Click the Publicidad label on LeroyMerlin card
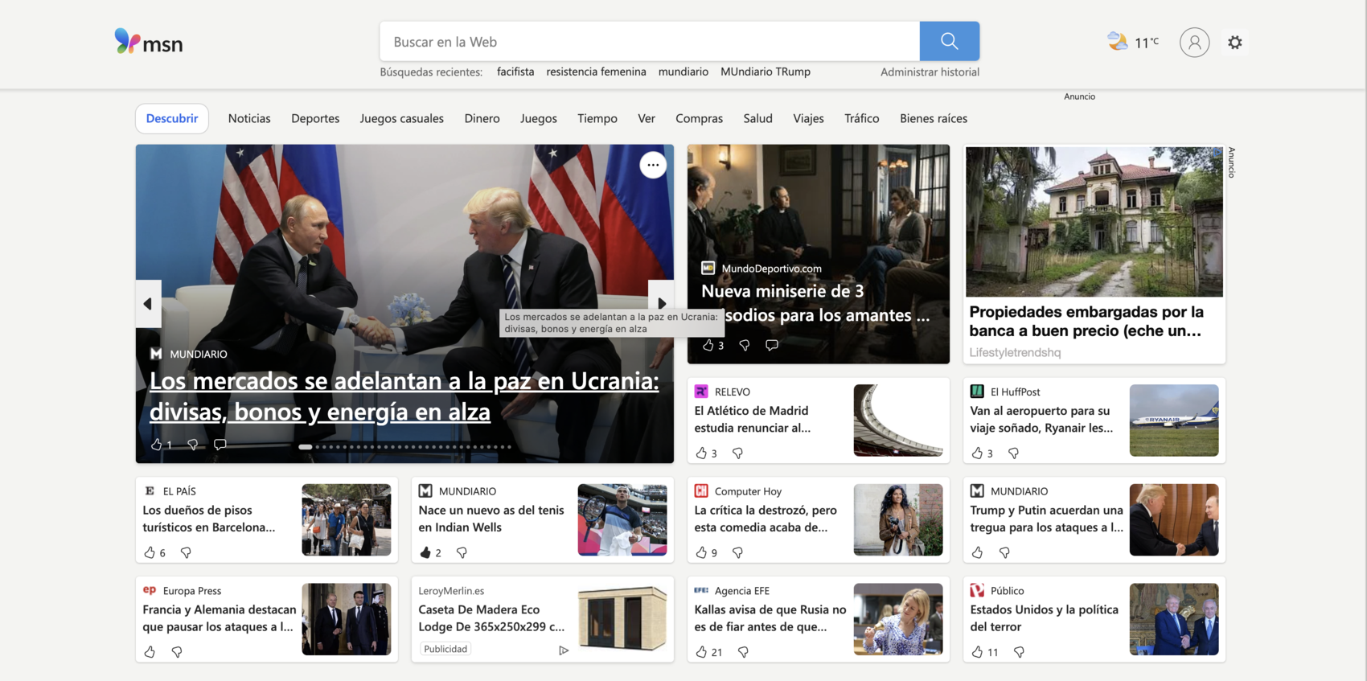Viewport: 1367px width, 681px height. pos(445,649)
